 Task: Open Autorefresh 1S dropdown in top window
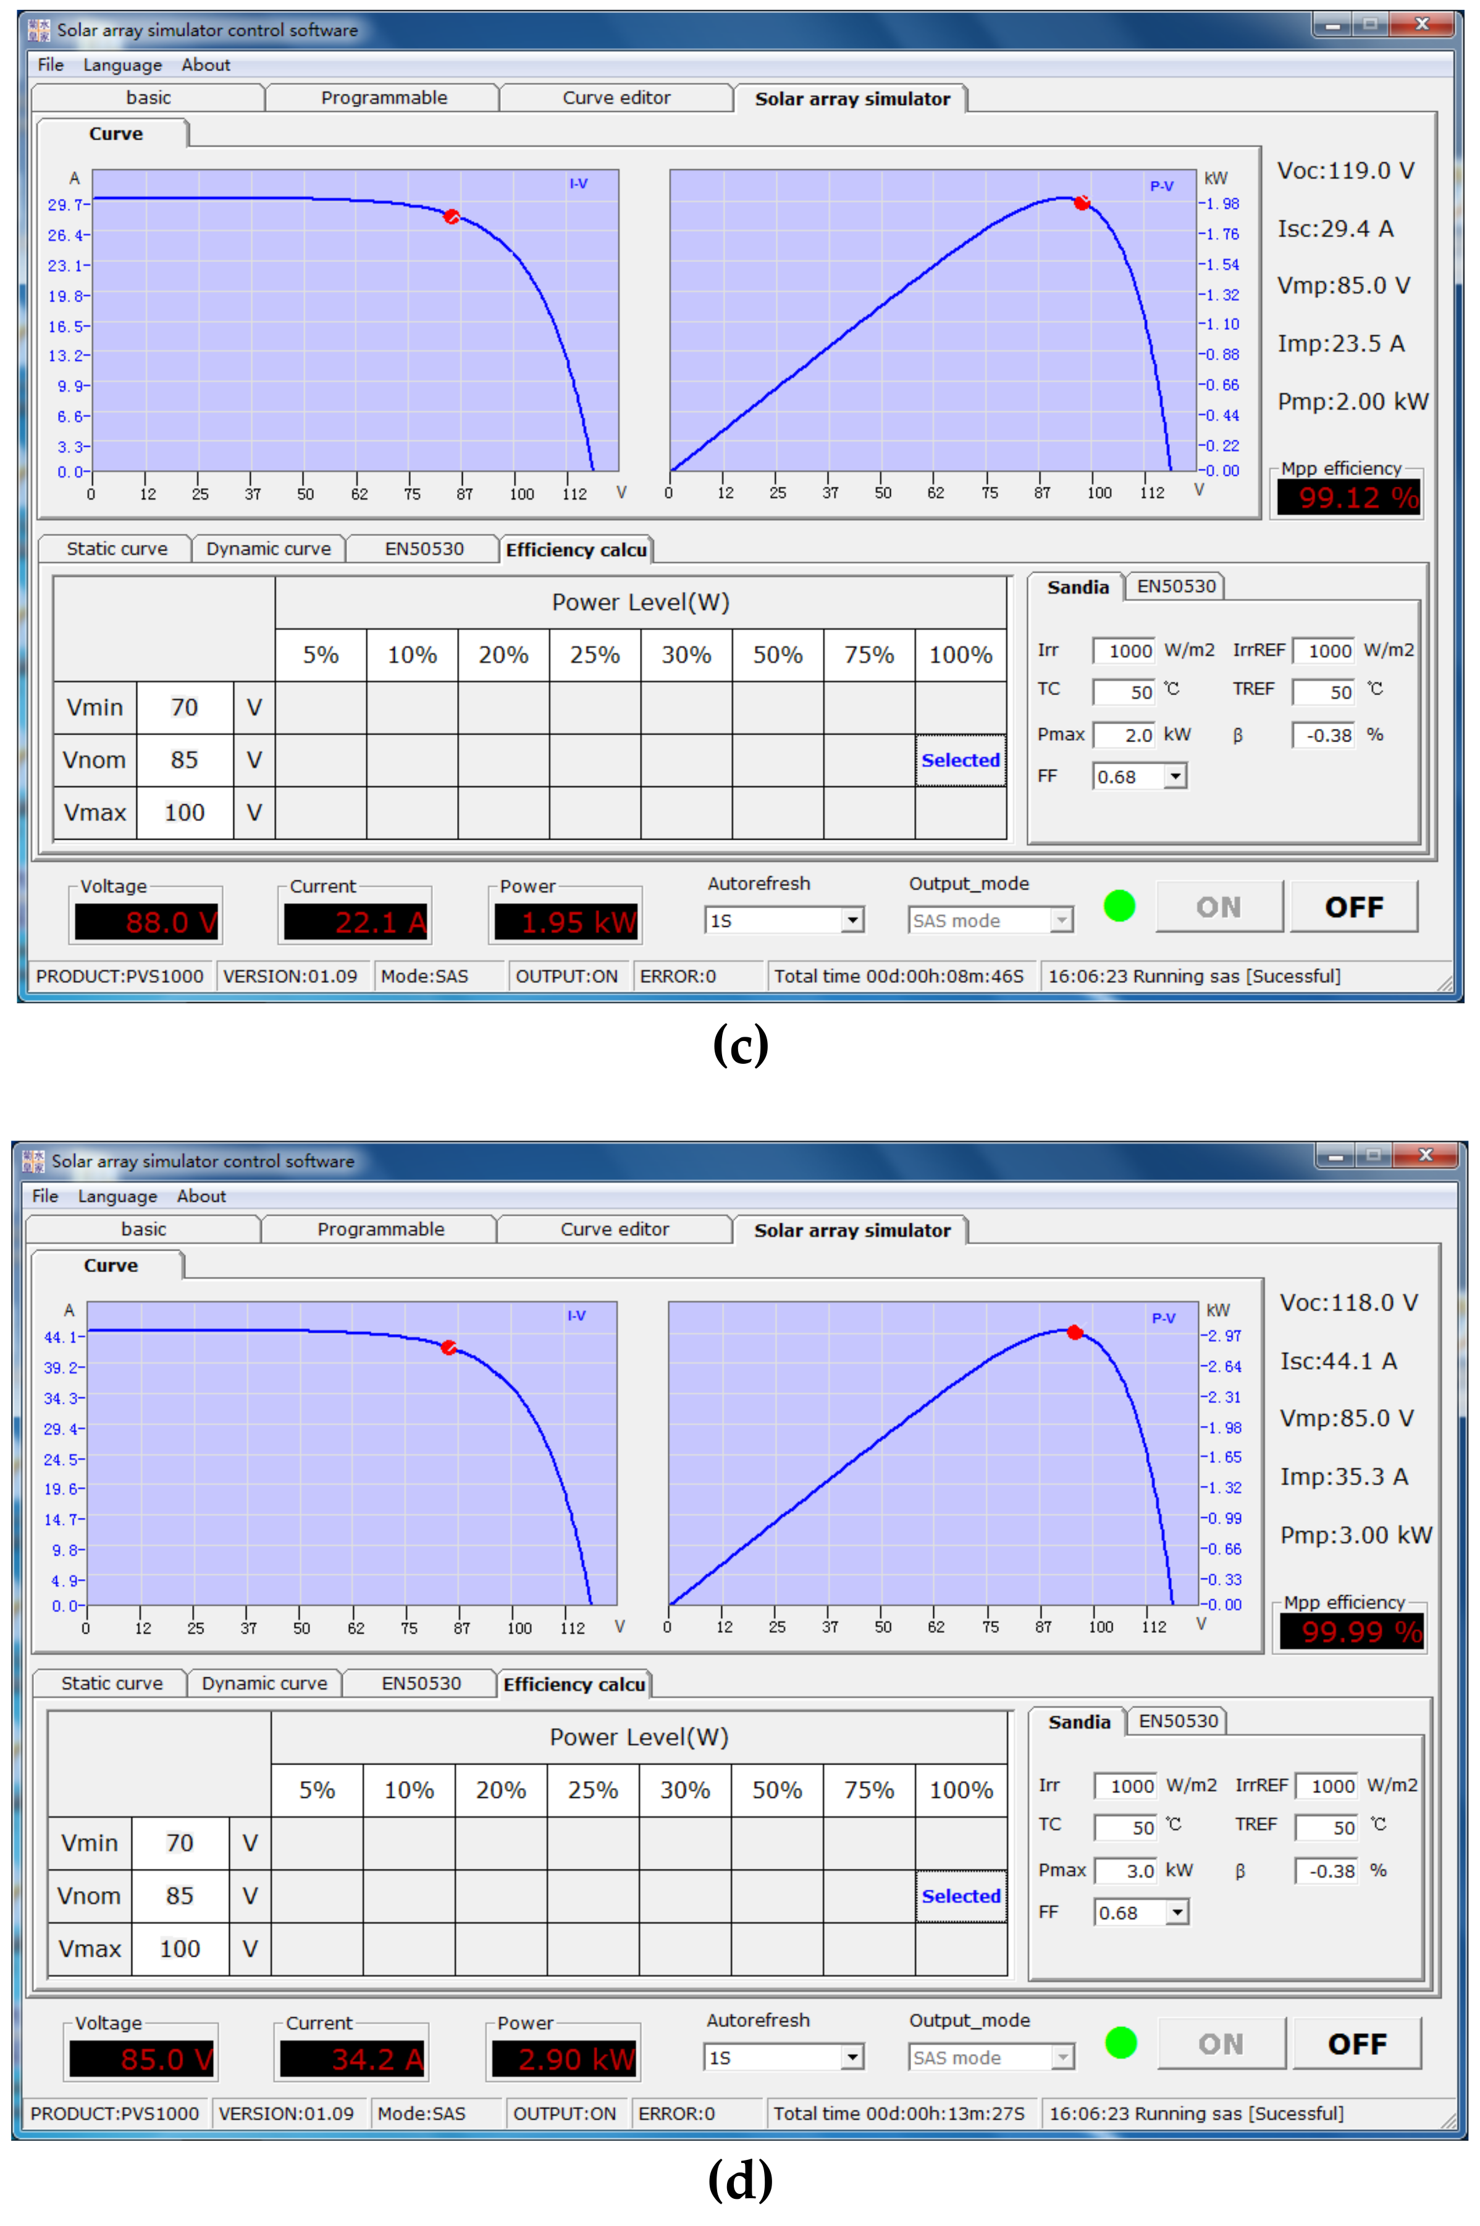click(852, 919)
